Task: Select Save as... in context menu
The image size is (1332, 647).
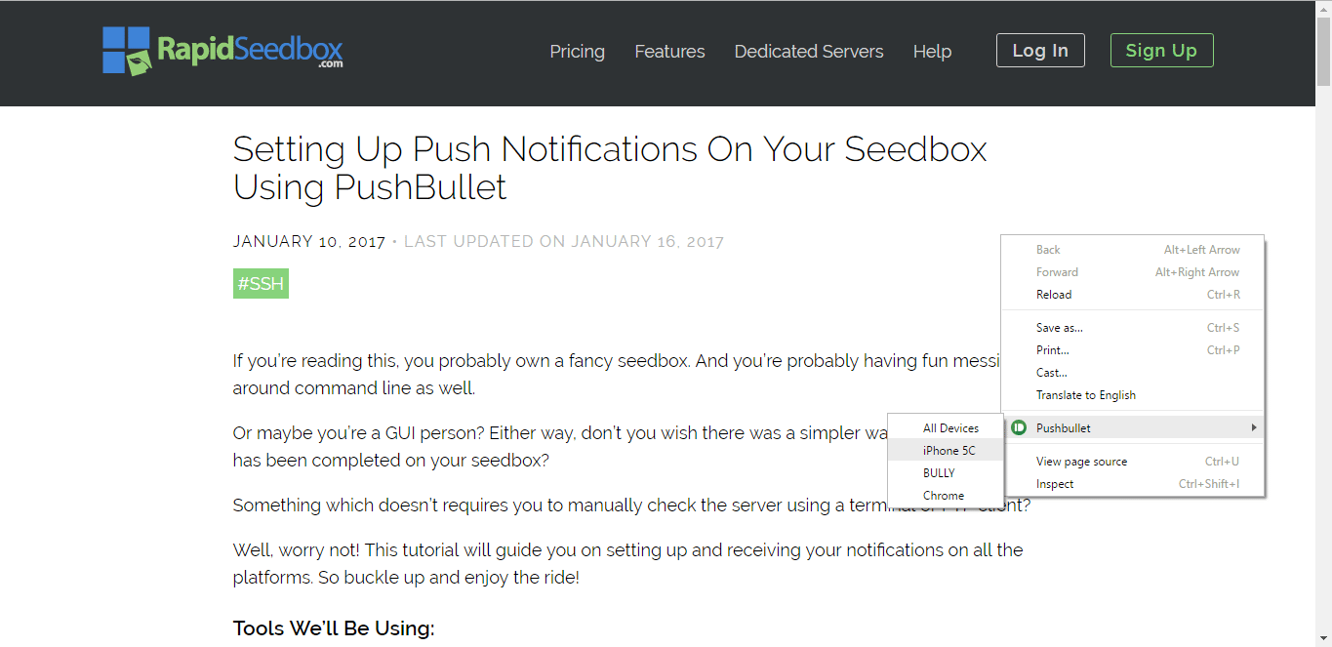Action: coord(1133,328)
